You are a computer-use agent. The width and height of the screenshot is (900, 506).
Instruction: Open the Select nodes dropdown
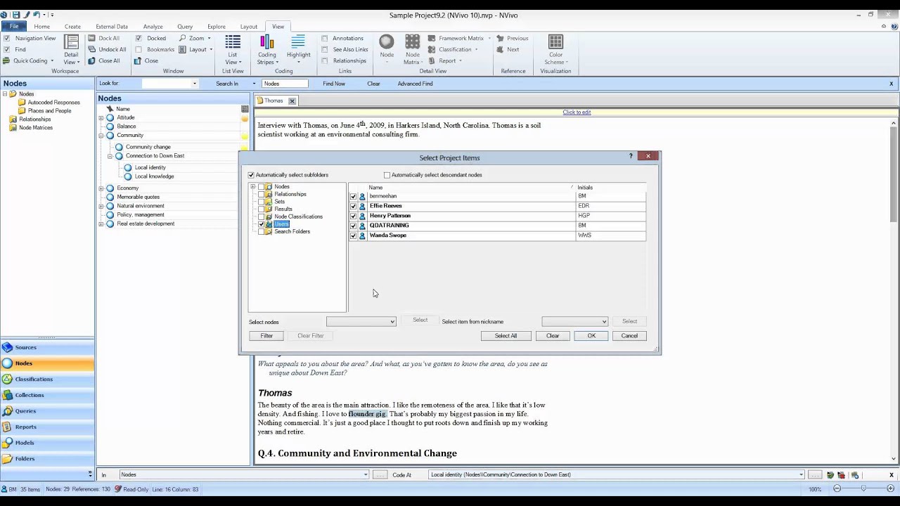point(361,322)
